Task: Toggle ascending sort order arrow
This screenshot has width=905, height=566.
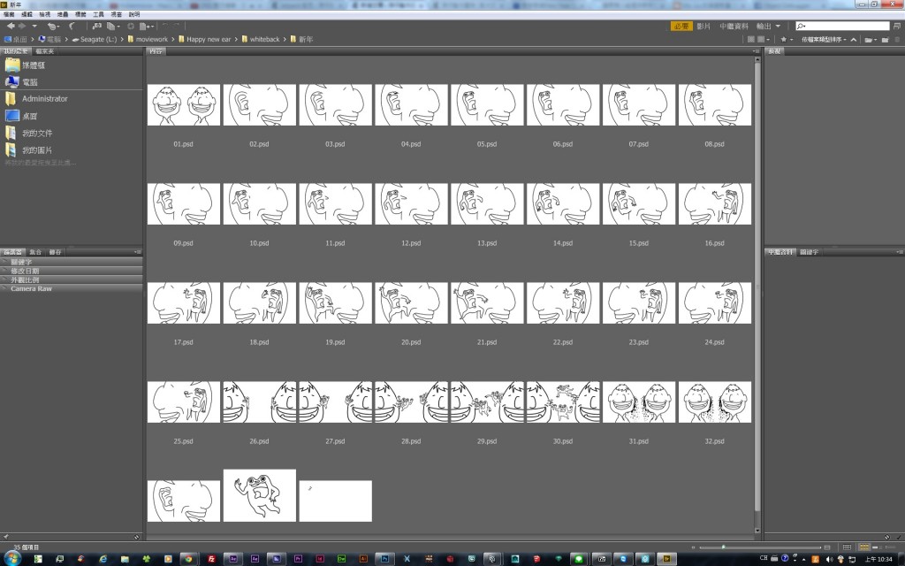Action: pos(855,40)
